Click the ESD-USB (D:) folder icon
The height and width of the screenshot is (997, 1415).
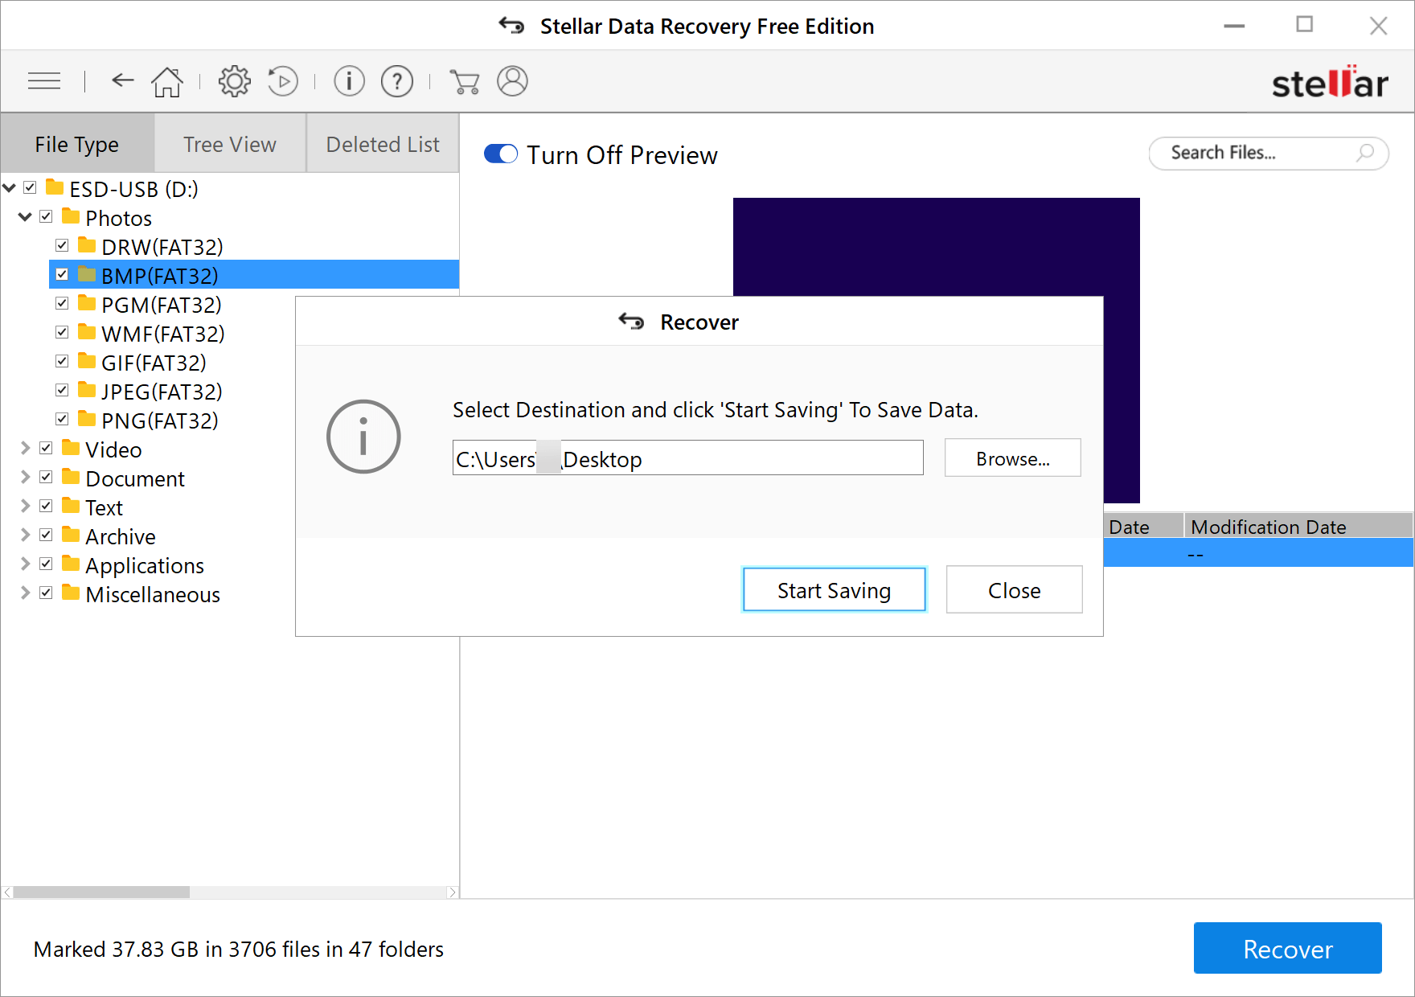tap(55, 187)
